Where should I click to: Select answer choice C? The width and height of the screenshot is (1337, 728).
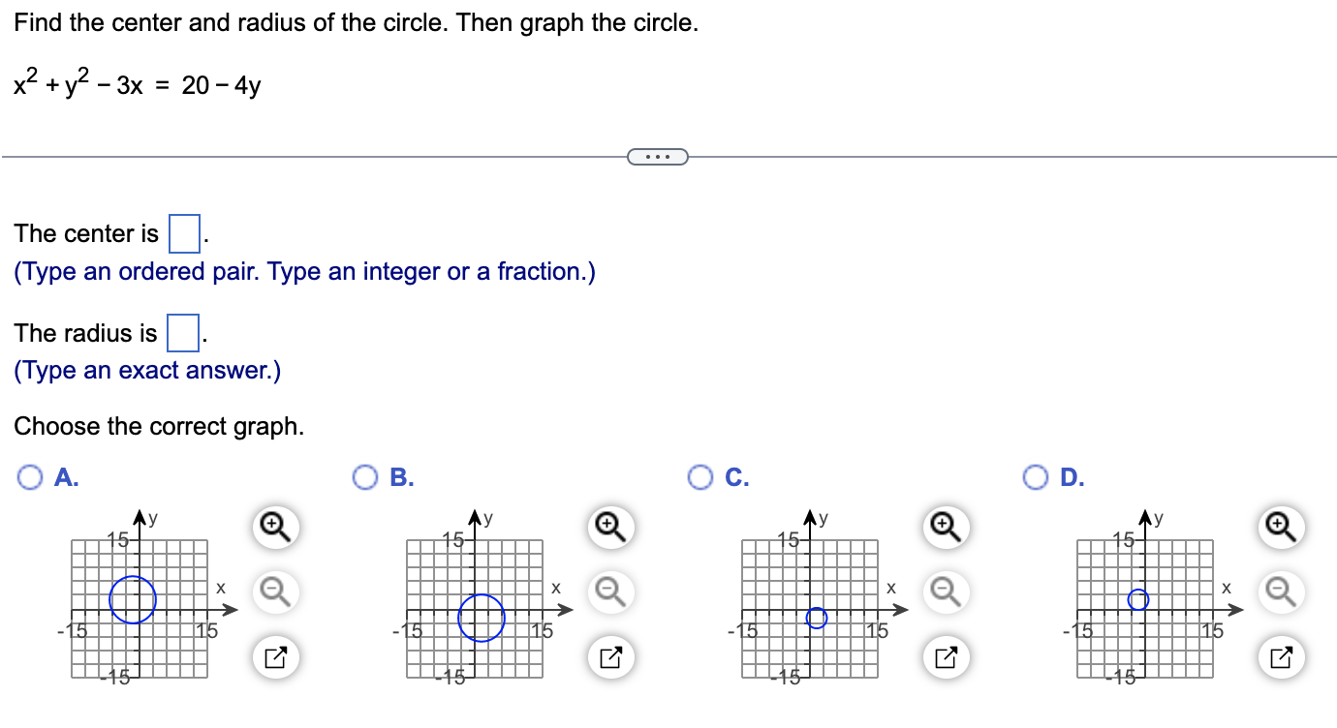[x=700, y=476]
